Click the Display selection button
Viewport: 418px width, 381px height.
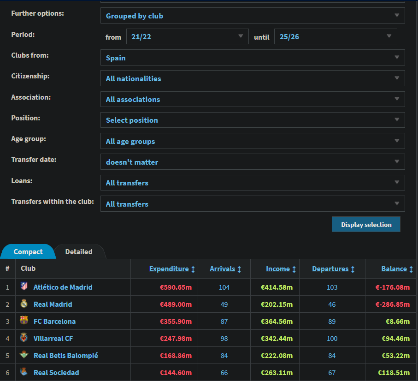366,224
